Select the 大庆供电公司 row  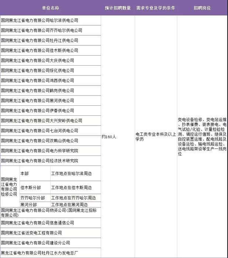coord(51,60)
